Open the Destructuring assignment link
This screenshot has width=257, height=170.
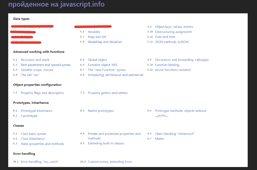click(x=173, y=32)
